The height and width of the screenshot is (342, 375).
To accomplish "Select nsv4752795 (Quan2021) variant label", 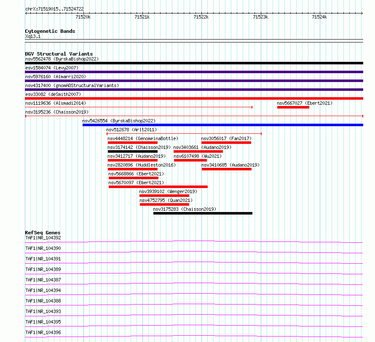I will (166, 200).
